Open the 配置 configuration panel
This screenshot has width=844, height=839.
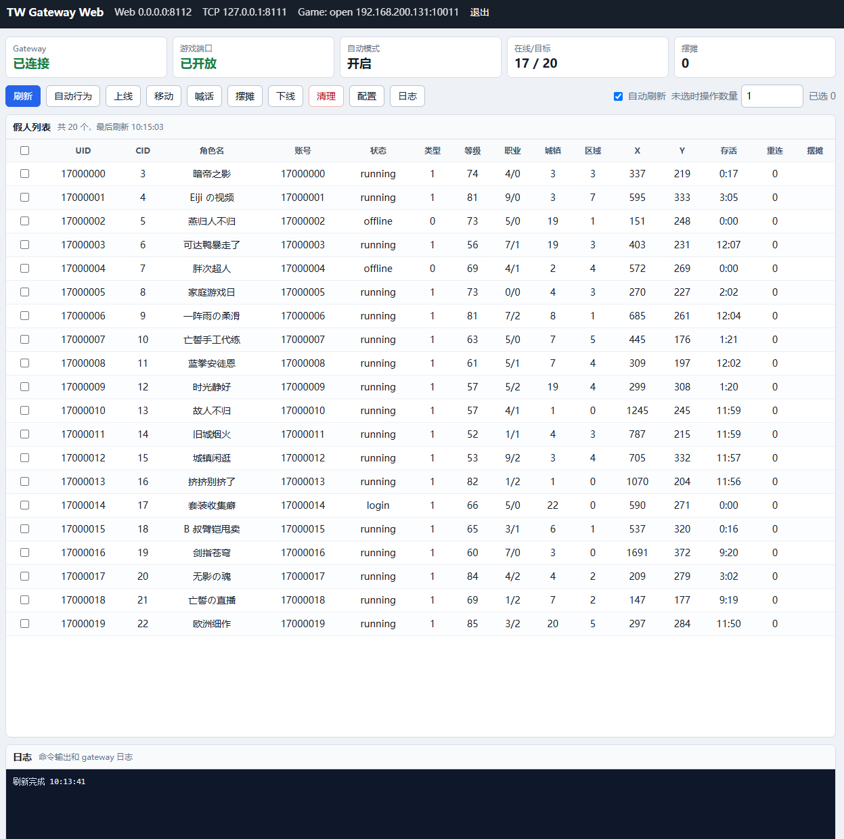[x=367, y=96]
